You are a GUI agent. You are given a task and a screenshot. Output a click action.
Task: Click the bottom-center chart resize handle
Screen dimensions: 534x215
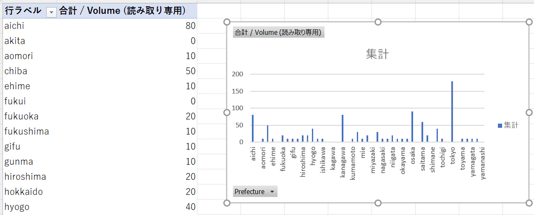(378, 203)
